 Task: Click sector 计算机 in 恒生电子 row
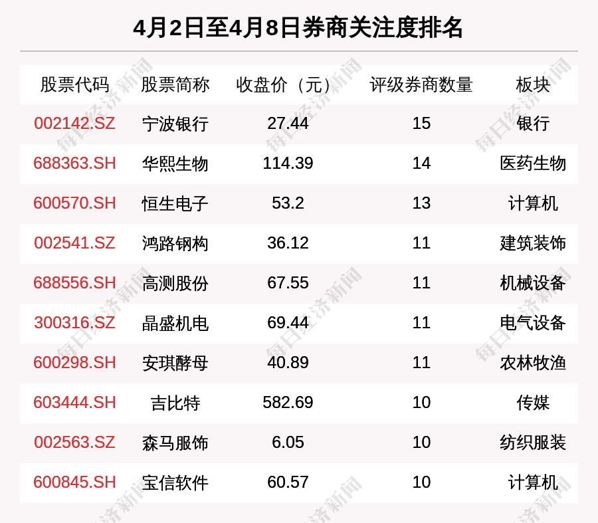[533, 203]
